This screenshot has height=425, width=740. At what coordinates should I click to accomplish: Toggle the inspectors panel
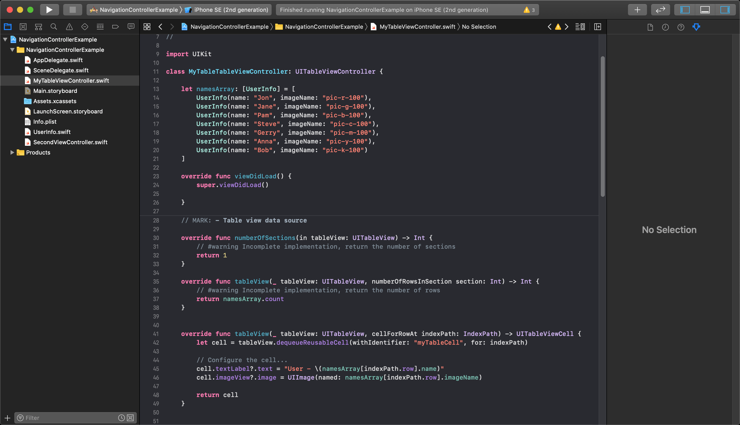click(725, 10)
